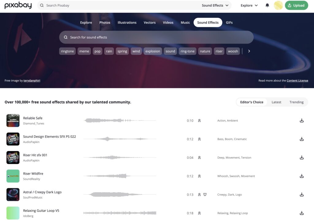Click award badge on Riser Wildfire row
This screenshot has height=223, width=314.
coord(199,176)
